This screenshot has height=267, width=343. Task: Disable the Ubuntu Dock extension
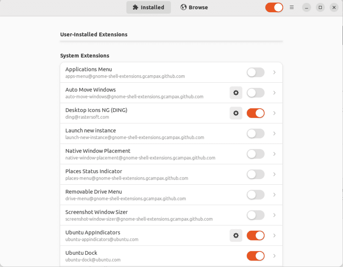pos(255,256)
